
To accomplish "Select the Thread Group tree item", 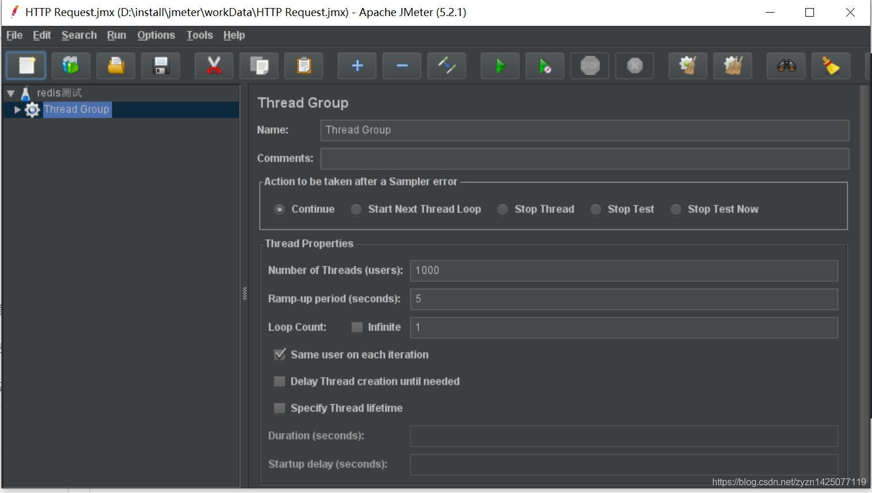I will (76, 110).
